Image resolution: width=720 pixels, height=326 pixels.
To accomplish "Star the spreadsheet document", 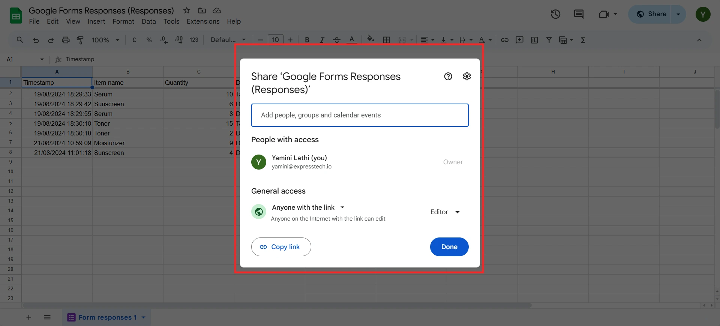I will pos(187,11).
